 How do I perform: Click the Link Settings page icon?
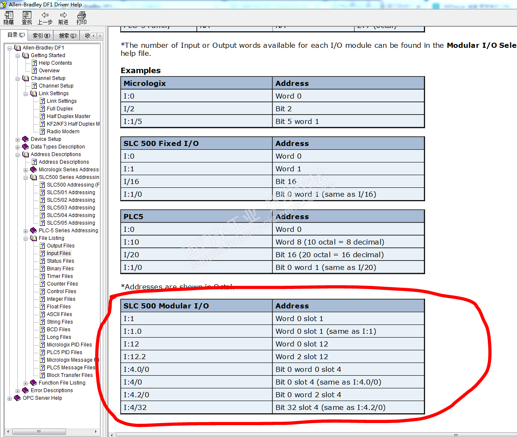[42, 101]
